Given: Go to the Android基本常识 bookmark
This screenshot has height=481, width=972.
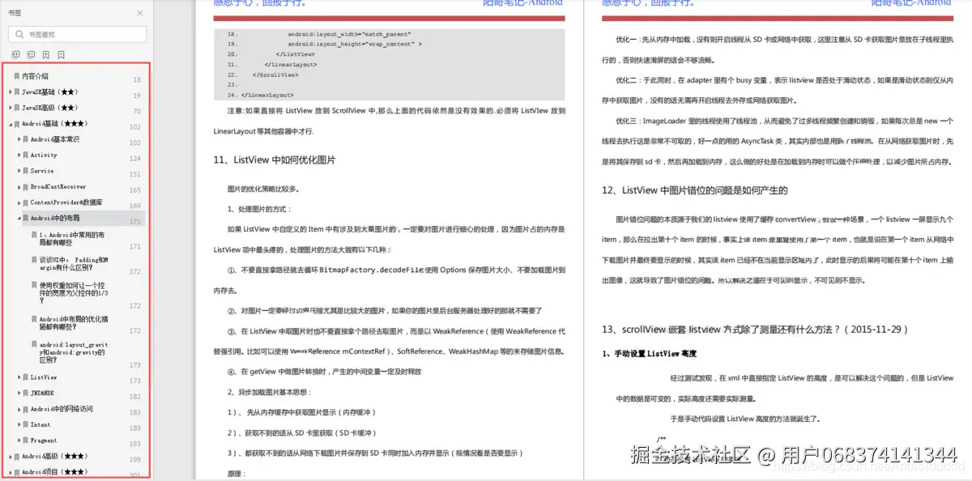Looking at the screenshot, I should coord(55,139).
